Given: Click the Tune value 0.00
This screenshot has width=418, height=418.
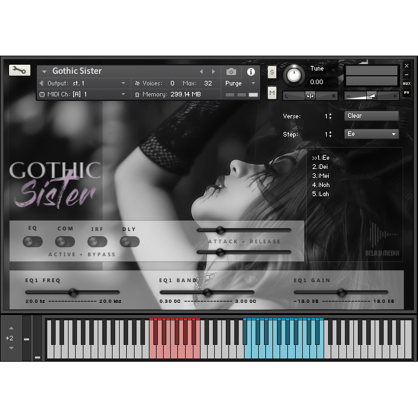Looking at the screenshot, I should point(316,82).
